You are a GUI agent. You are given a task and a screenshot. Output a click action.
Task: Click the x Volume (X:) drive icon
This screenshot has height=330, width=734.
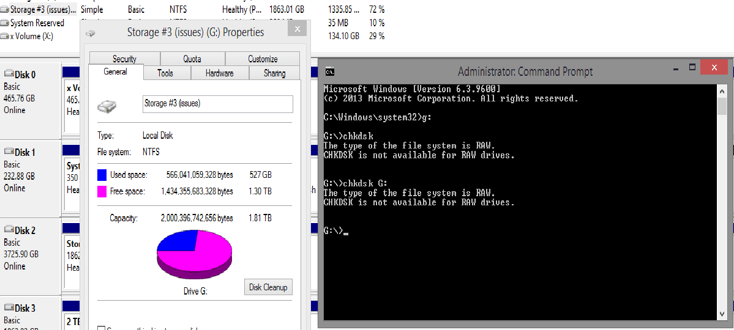(x=5, y=37)
